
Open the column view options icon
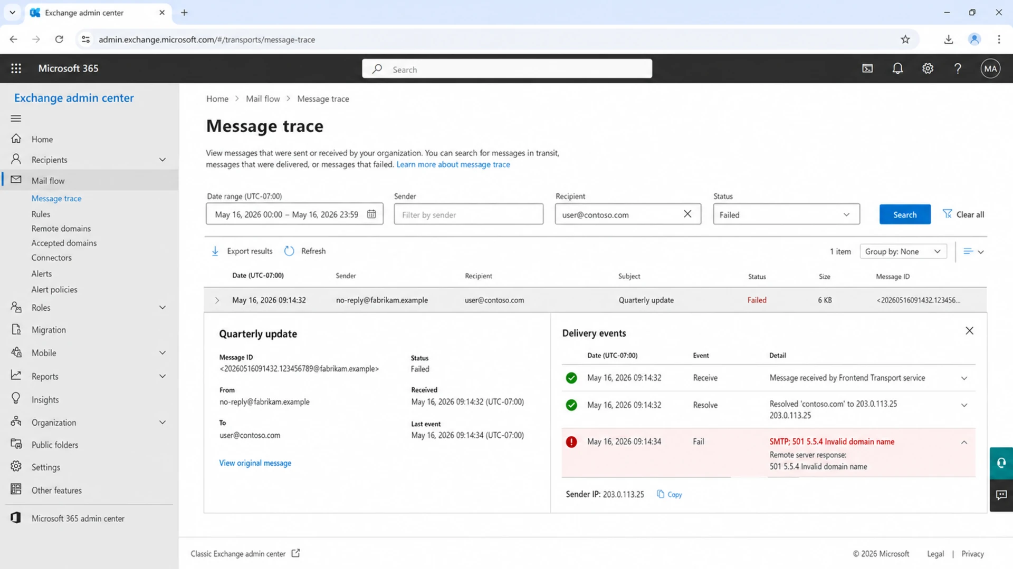click(x=973, y=251)
